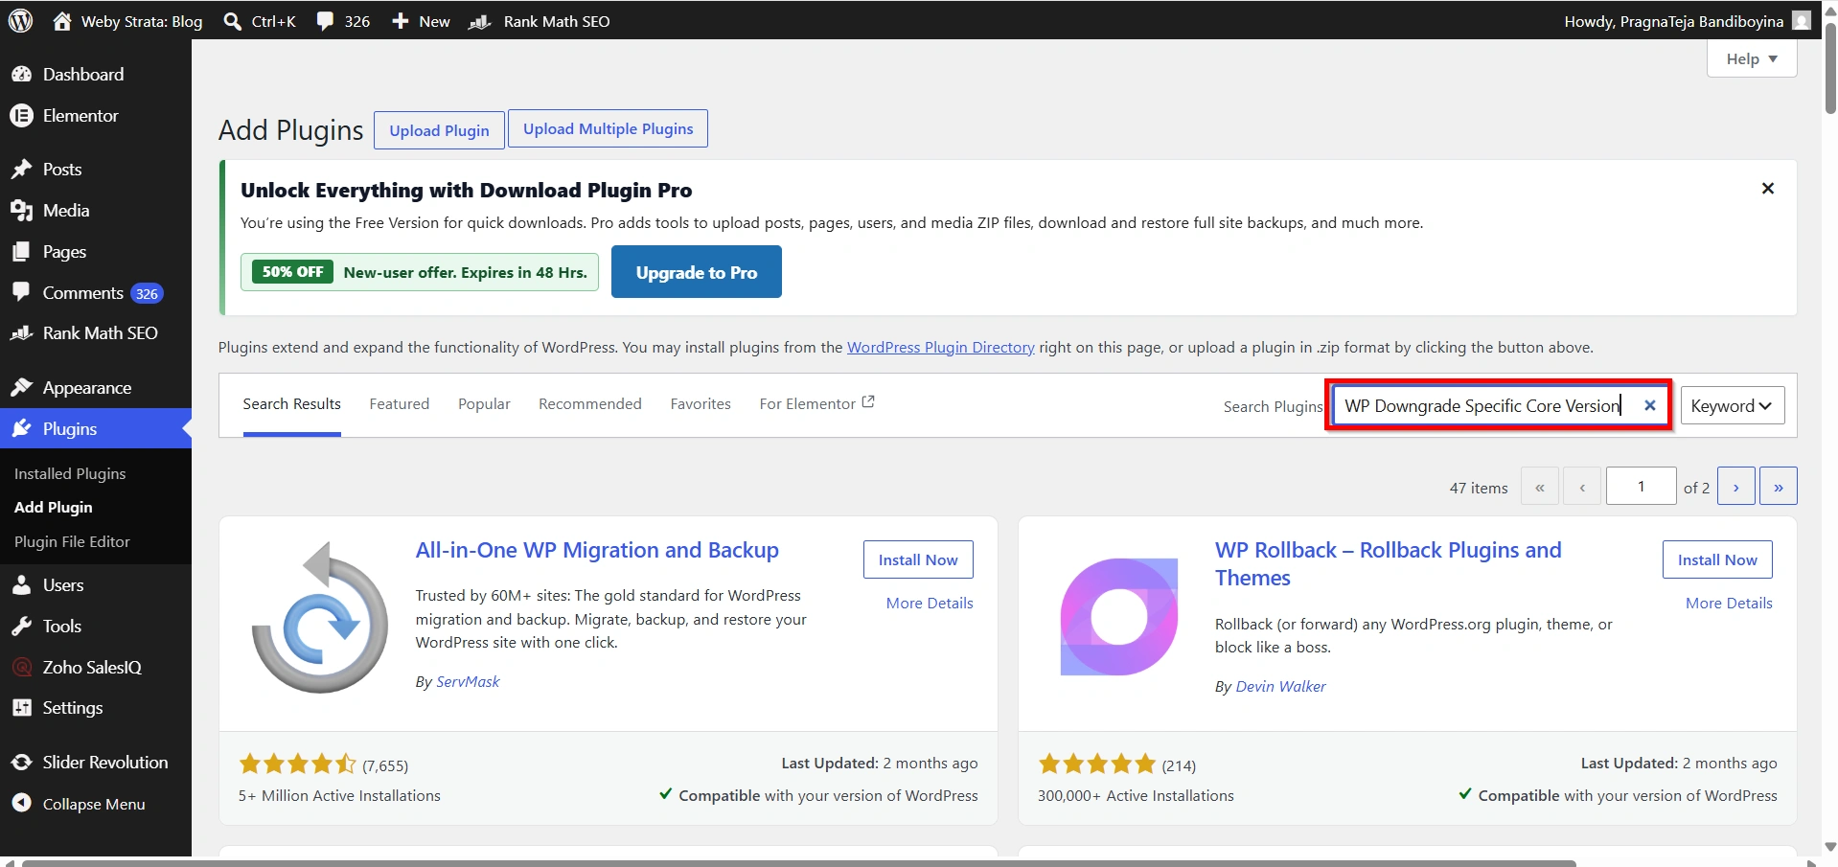Viewport: 1838px width, 867px height.
Task: Open the comments bubble in the admin bar
Action: (325, 21)
